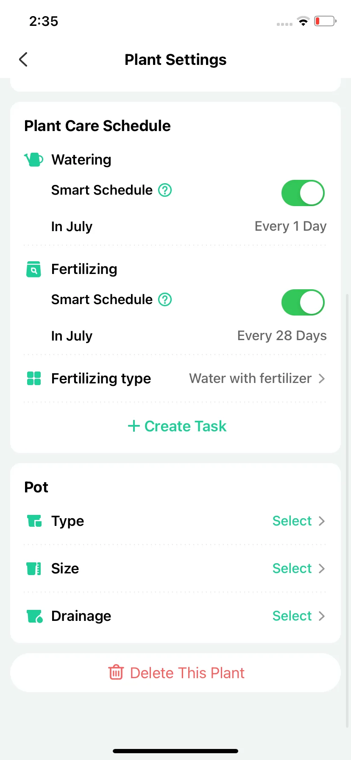Disable Watering Smart Schedule toggle
The image size is (351, 760).
point(303,193)
